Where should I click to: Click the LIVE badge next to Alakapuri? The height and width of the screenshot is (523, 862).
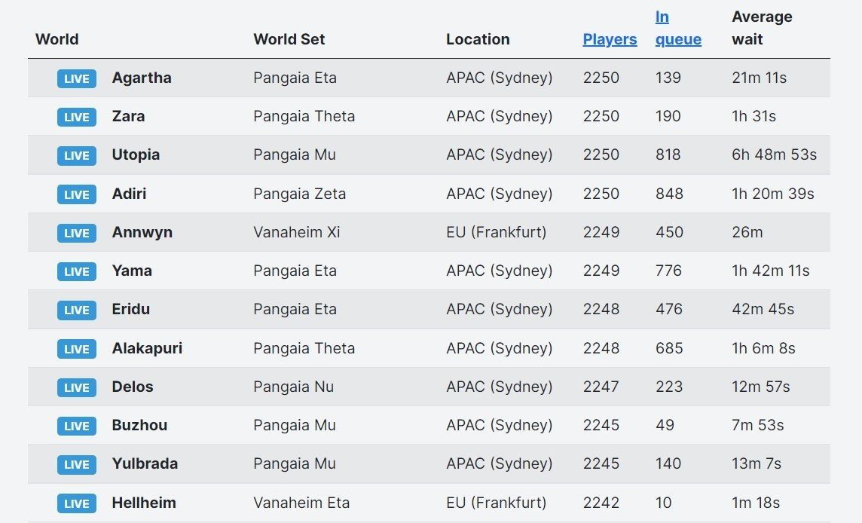coord(77,349)
